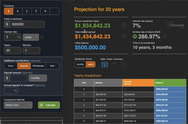The width and height of the screenshot is (188, 124).
Task: Click the Projection for 20 years heading
Action: (99, 9)
